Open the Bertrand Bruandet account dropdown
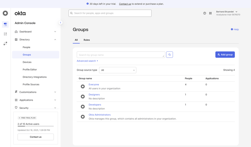251x147 pixels. click(x=228, y=13)
